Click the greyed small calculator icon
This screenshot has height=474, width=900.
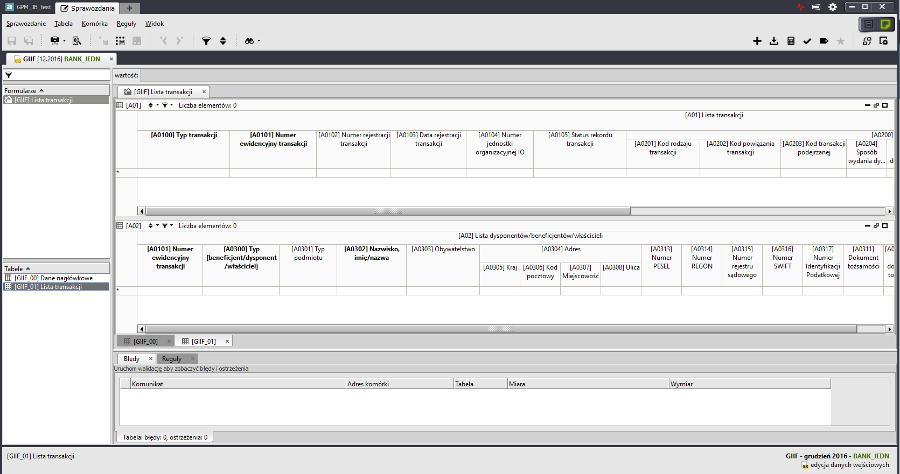(x=103, y=41)
